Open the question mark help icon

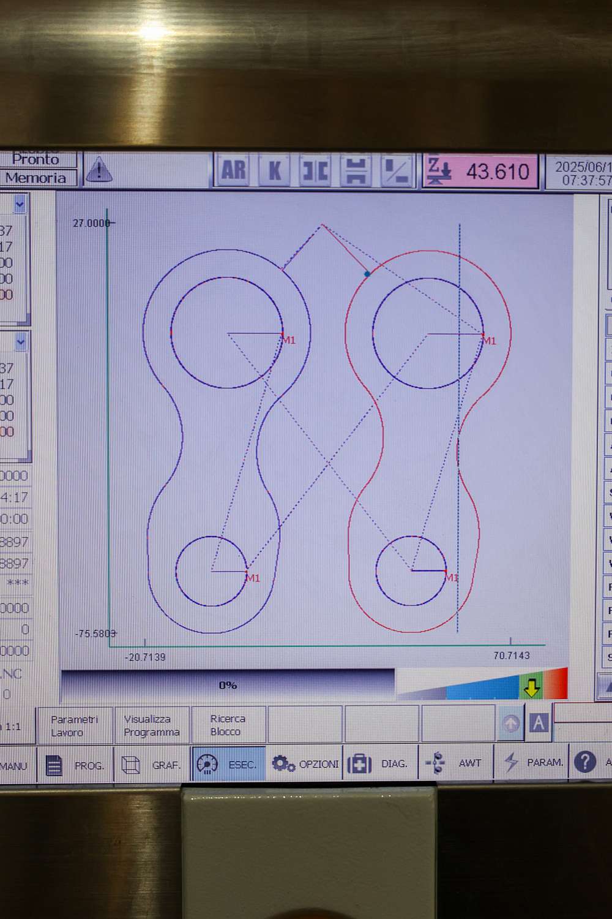(585, 762)
